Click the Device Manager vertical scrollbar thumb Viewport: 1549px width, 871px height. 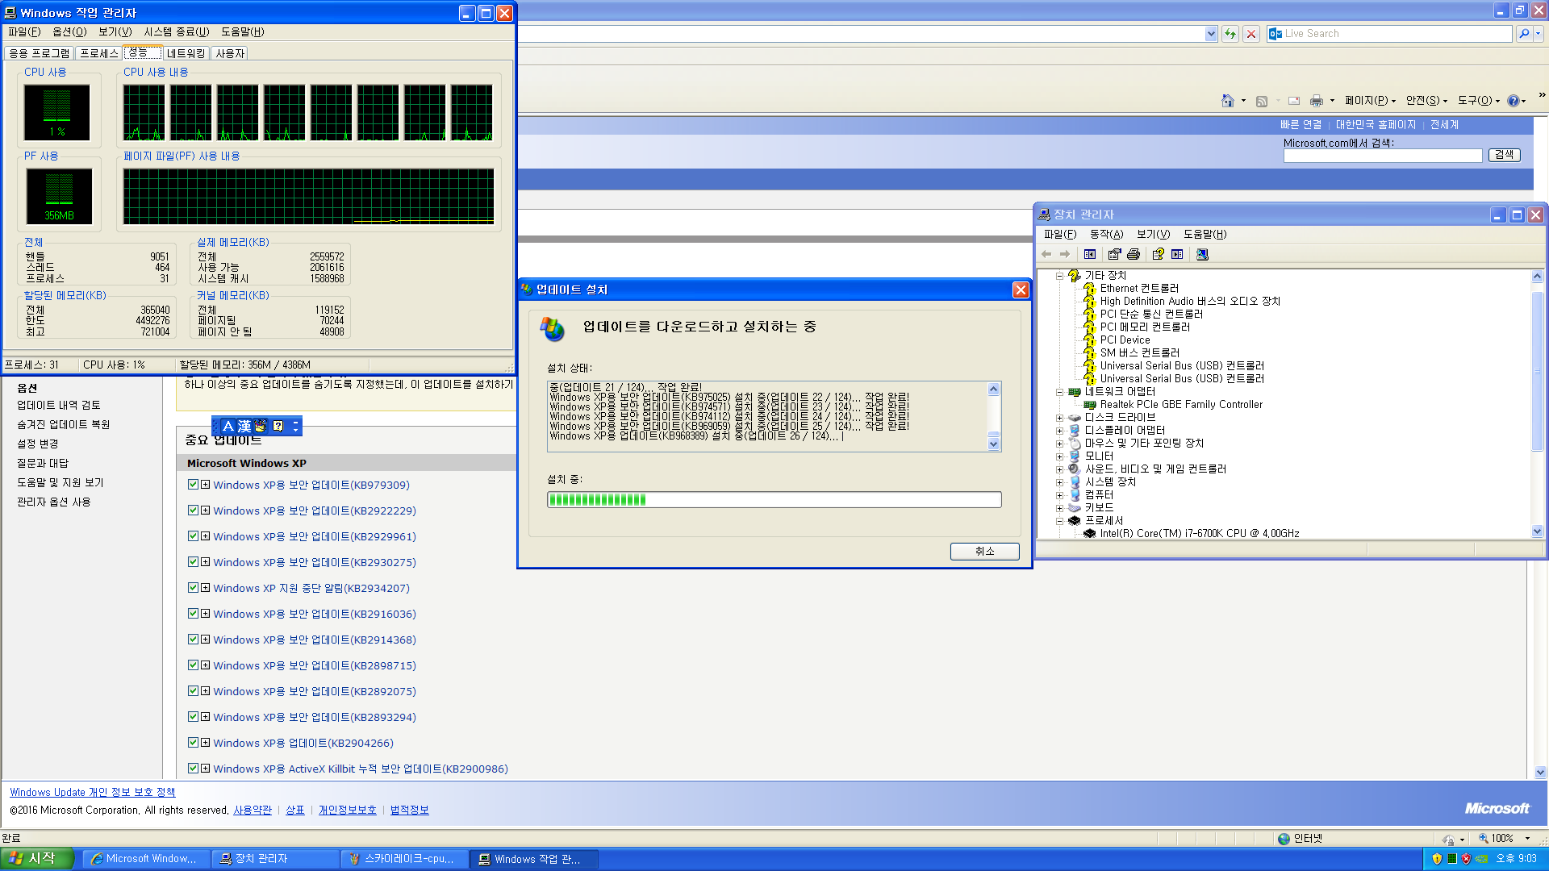[1537, 371]
